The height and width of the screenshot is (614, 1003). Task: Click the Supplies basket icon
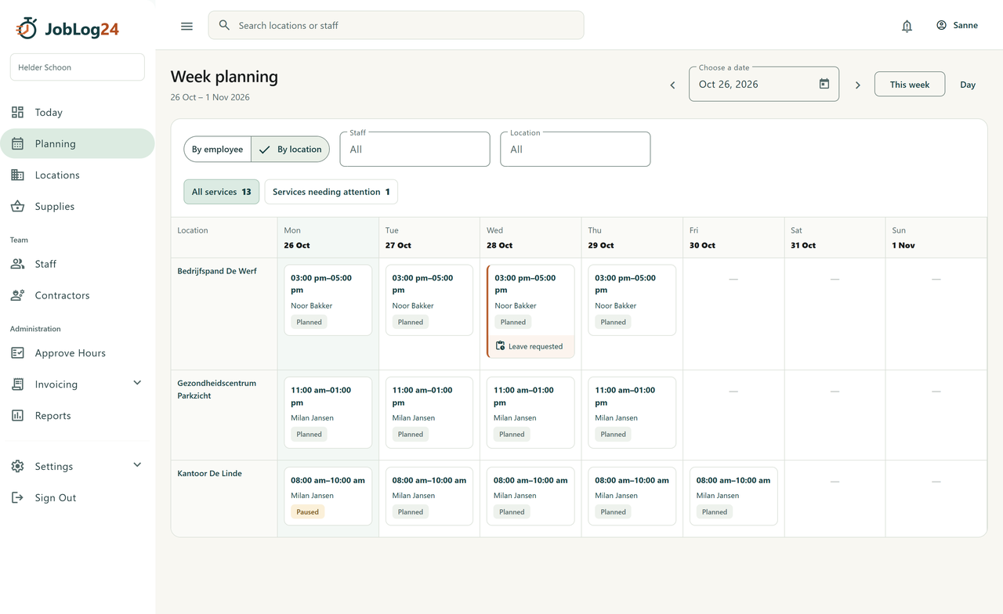pos(17,206)
